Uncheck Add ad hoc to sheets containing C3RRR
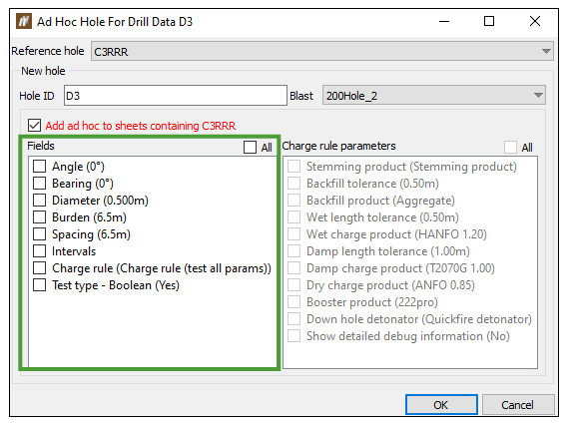 tap(34, 126)
